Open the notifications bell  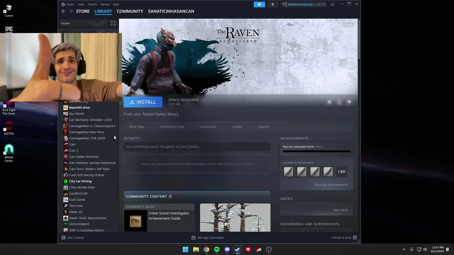click(272, 4)
